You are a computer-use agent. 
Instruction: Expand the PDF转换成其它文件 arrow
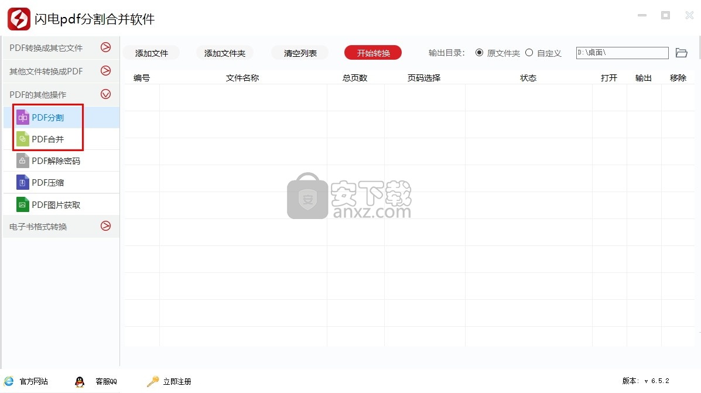(x=105, y=47)
